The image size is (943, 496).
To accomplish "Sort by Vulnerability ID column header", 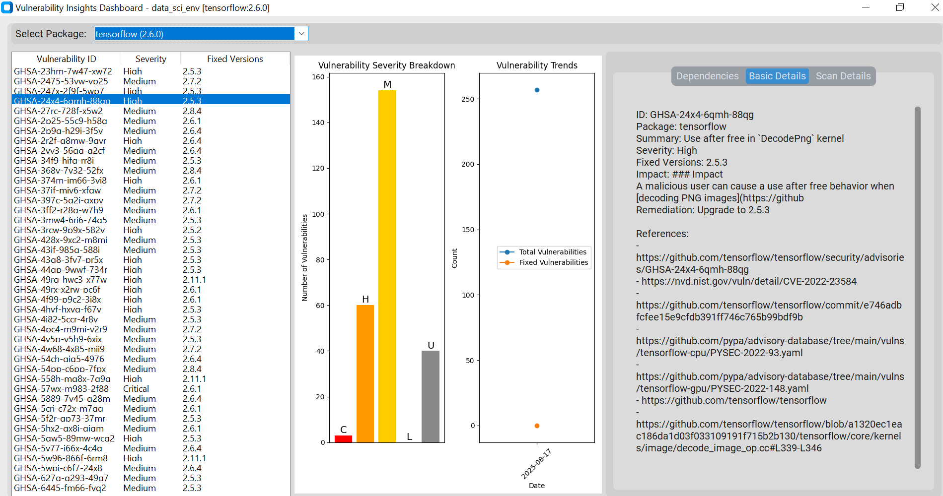I will click(67, 59).
